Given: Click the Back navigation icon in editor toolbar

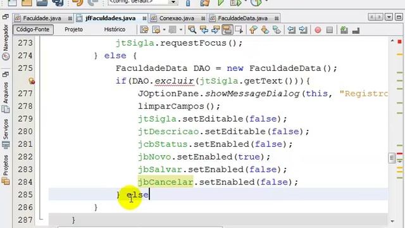Looking at the screenshot, I should pos(156,30).
